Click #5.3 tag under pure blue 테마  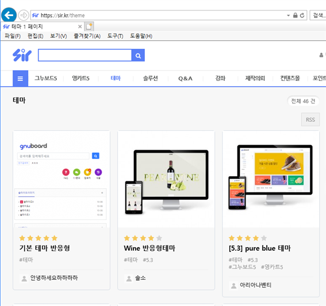pos(253,260)
